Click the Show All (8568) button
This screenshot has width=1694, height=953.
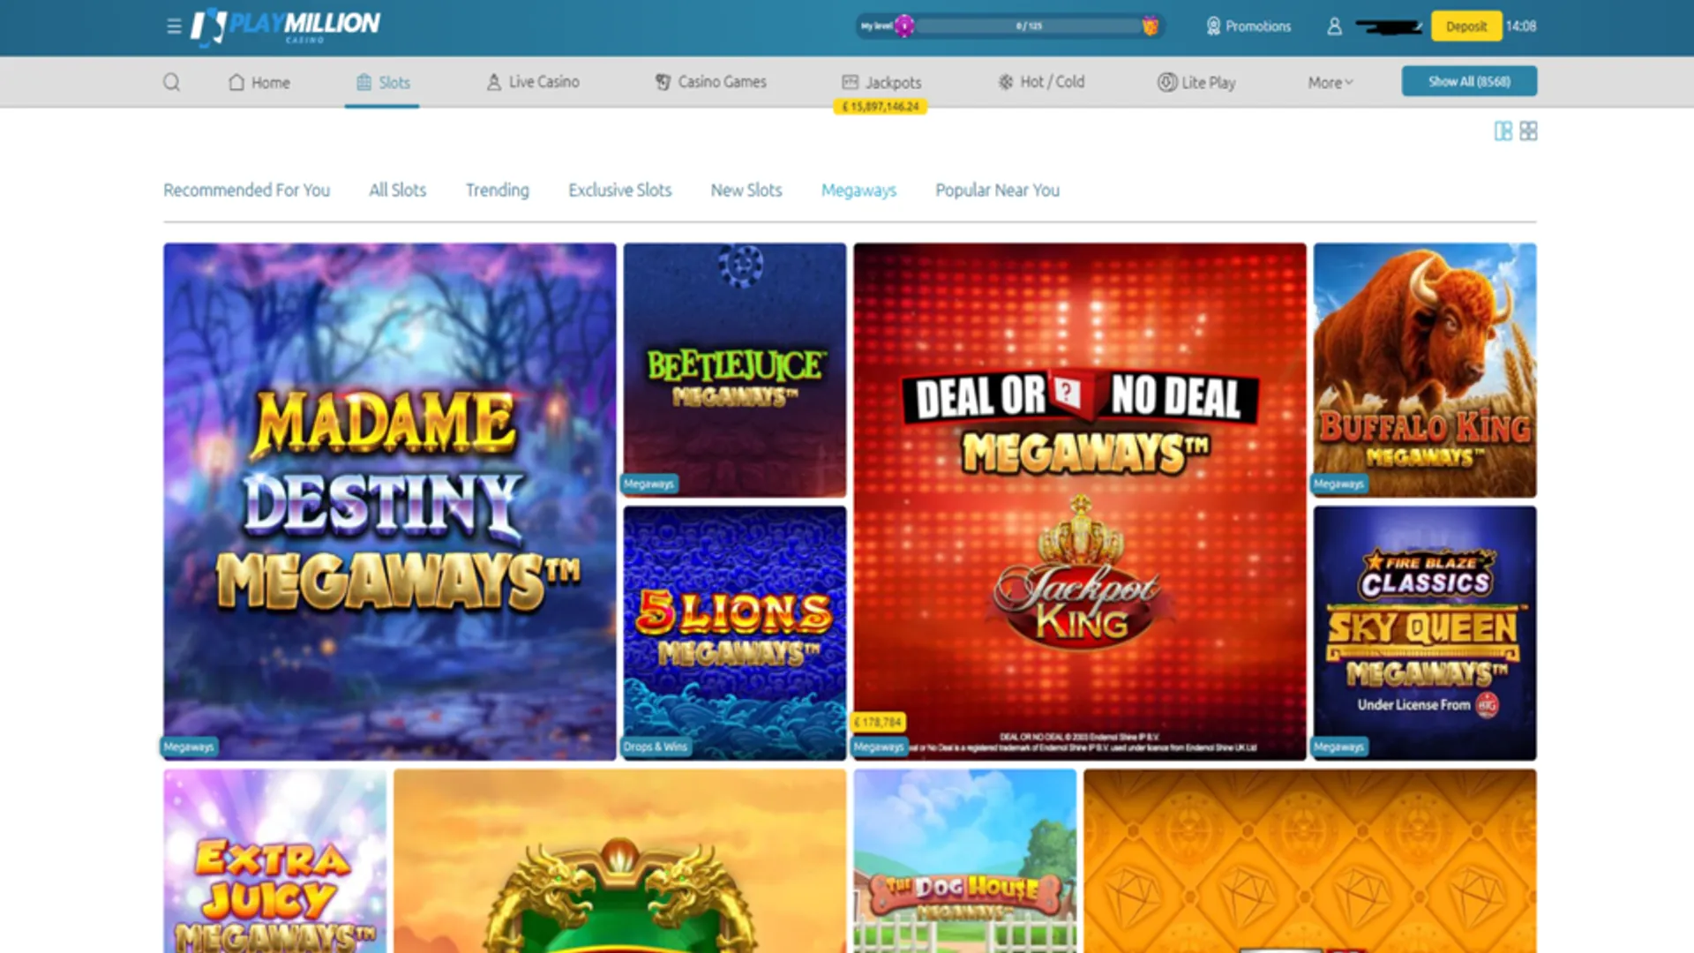1469,81
